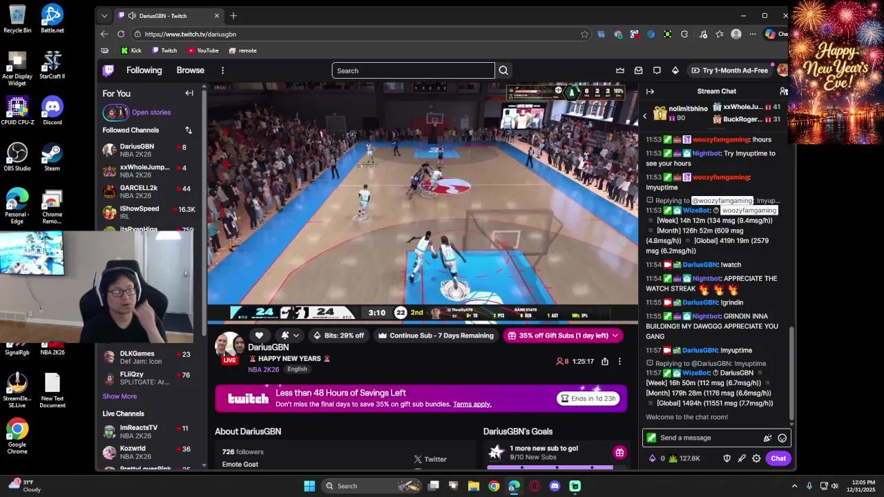Sort followed channels with arrows icon

[189, 130]
